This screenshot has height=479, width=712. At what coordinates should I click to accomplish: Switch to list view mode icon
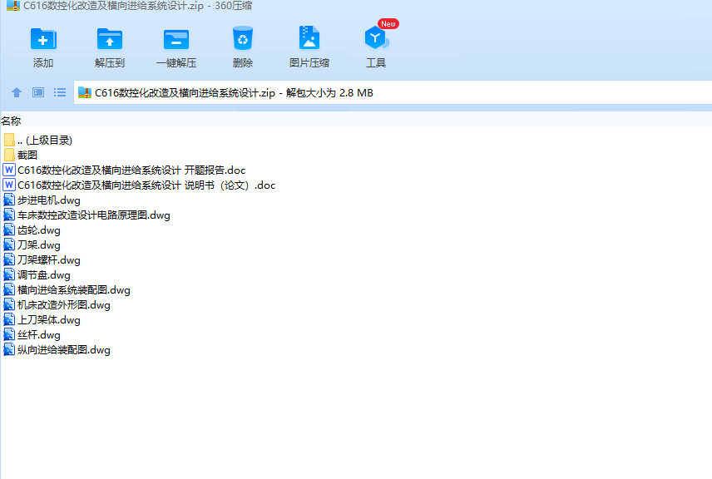[x=60, y=92]
